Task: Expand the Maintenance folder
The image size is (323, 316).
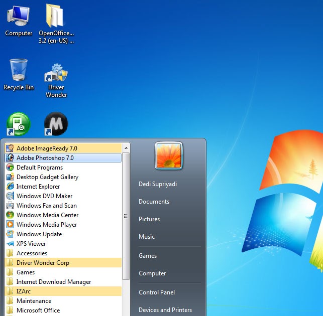Action: click(x=63, y=301)
